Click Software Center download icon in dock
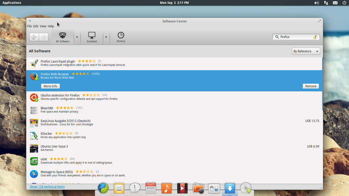 [230, 188]
